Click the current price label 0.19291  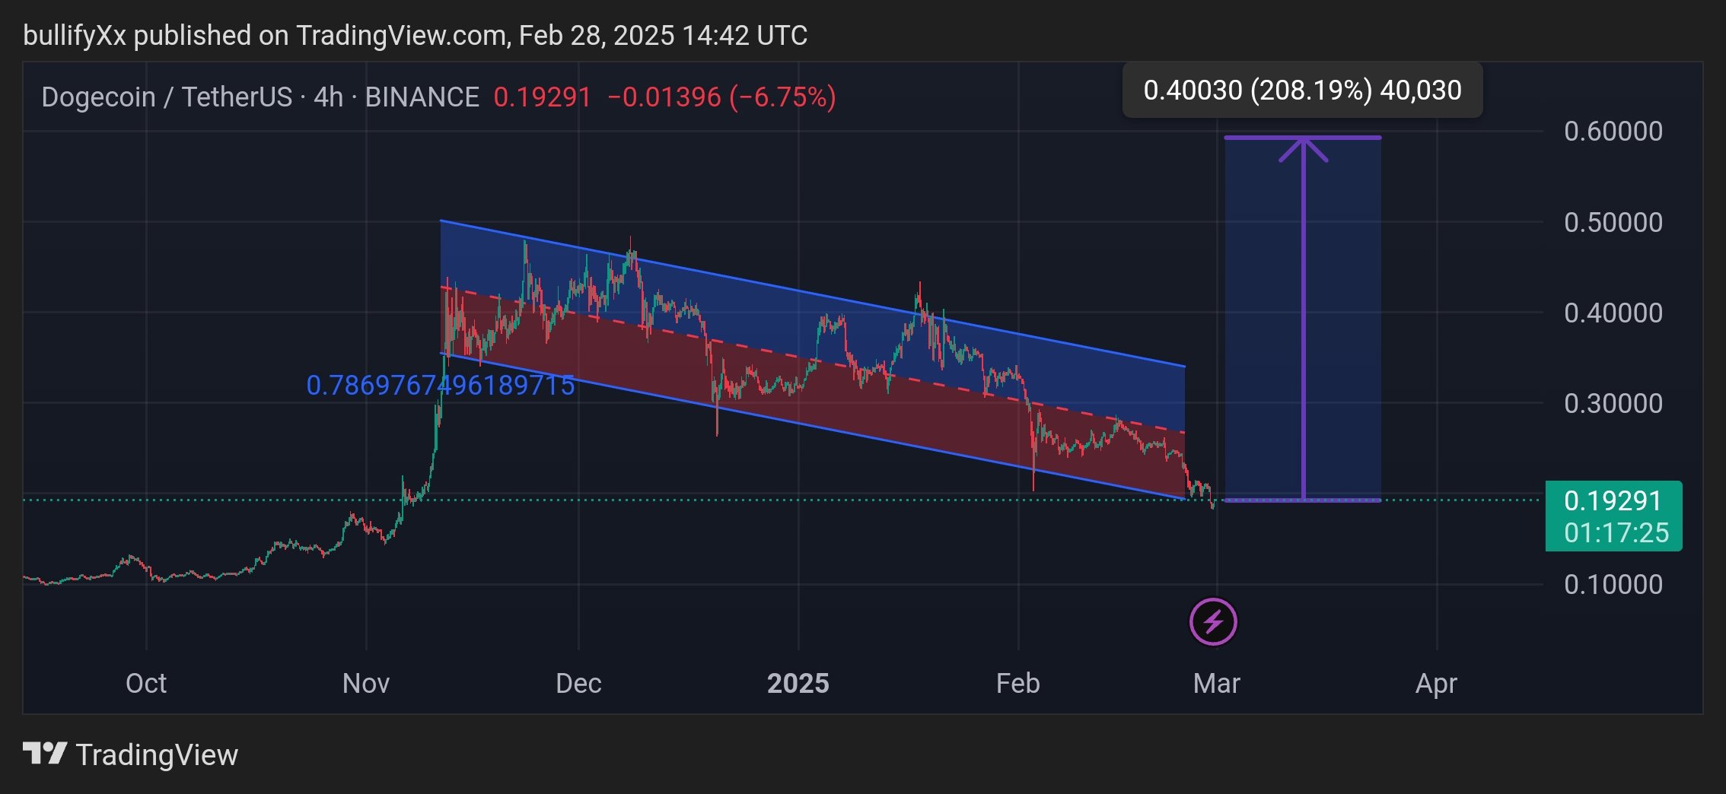(x=1613, y=500)
